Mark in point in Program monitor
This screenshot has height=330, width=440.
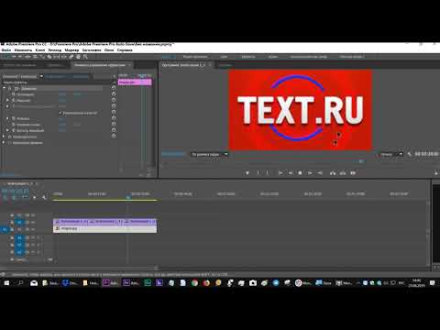[x=258, y=173]
